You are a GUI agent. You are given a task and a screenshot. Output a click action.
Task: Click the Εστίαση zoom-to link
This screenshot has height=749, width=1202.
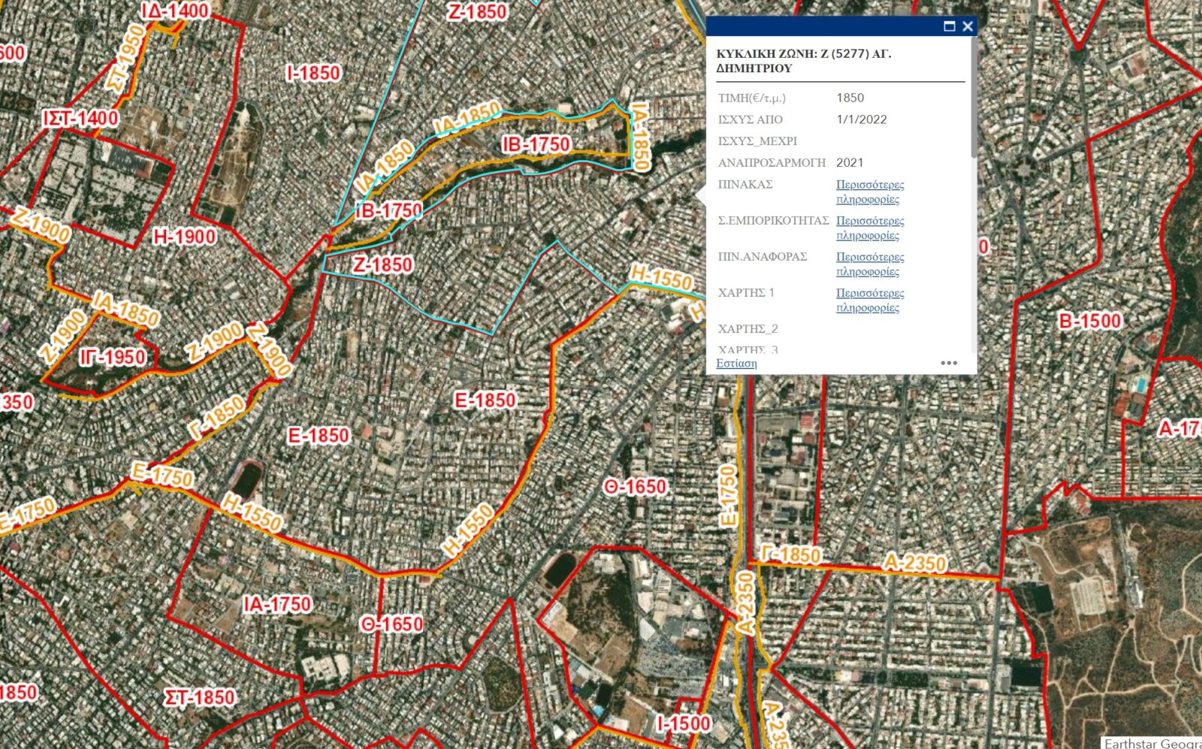(736, 363)
